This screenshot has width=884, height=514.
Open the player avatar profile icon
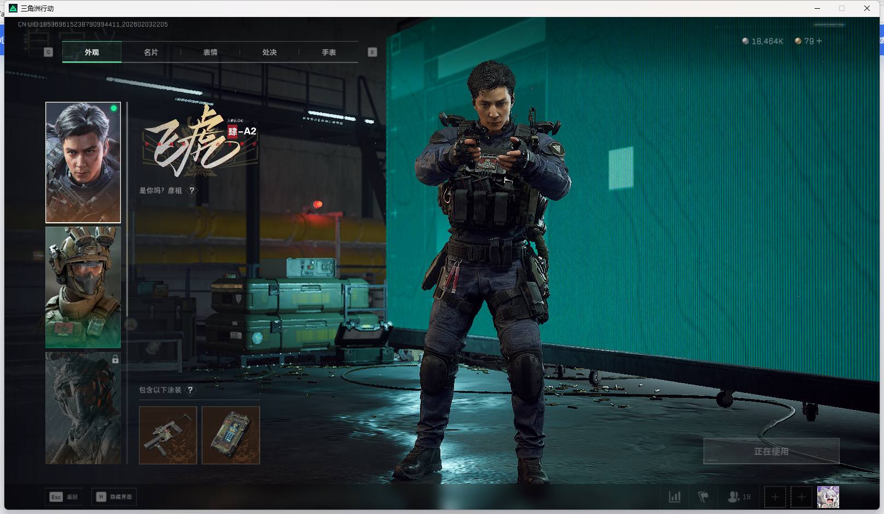[x=828, y=497]
